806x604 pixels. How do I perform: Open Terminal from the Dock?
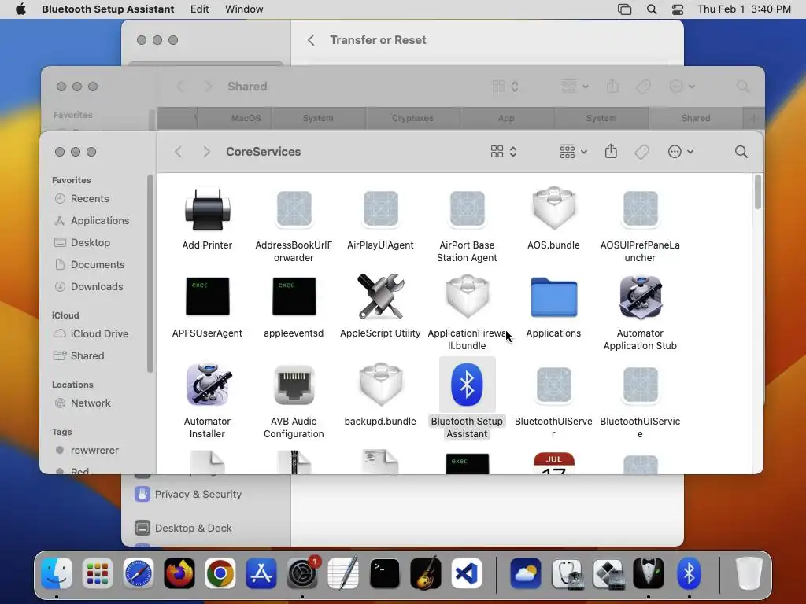tap(384, 573)
